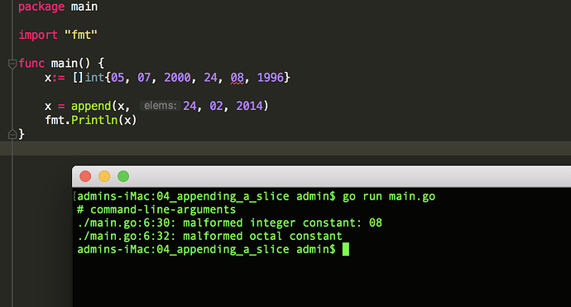Click the Println method name
This screenshot has height=307, width=571.
(94, 120)
